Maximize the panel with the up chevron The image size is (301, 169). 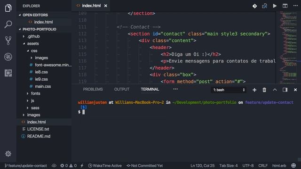click(275, 90)
